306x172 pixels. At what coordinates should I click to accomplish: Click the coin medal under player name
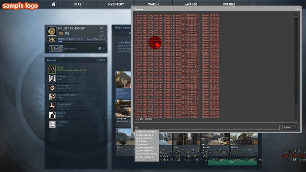pos(61,33)
